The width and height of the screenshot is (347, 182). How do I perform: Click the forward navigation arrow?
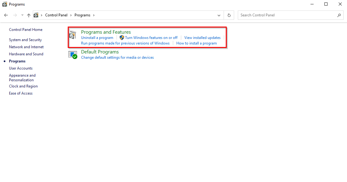15,15
